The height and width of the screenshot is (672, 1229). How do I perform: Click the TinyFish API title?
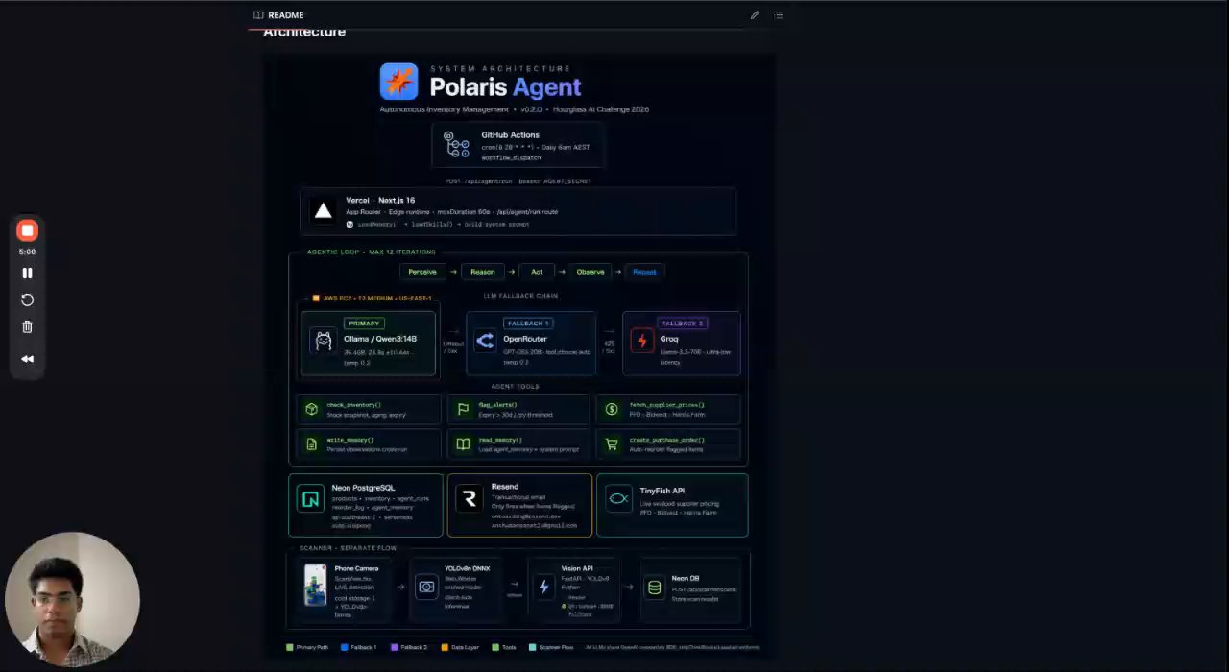tap(663, 491)
